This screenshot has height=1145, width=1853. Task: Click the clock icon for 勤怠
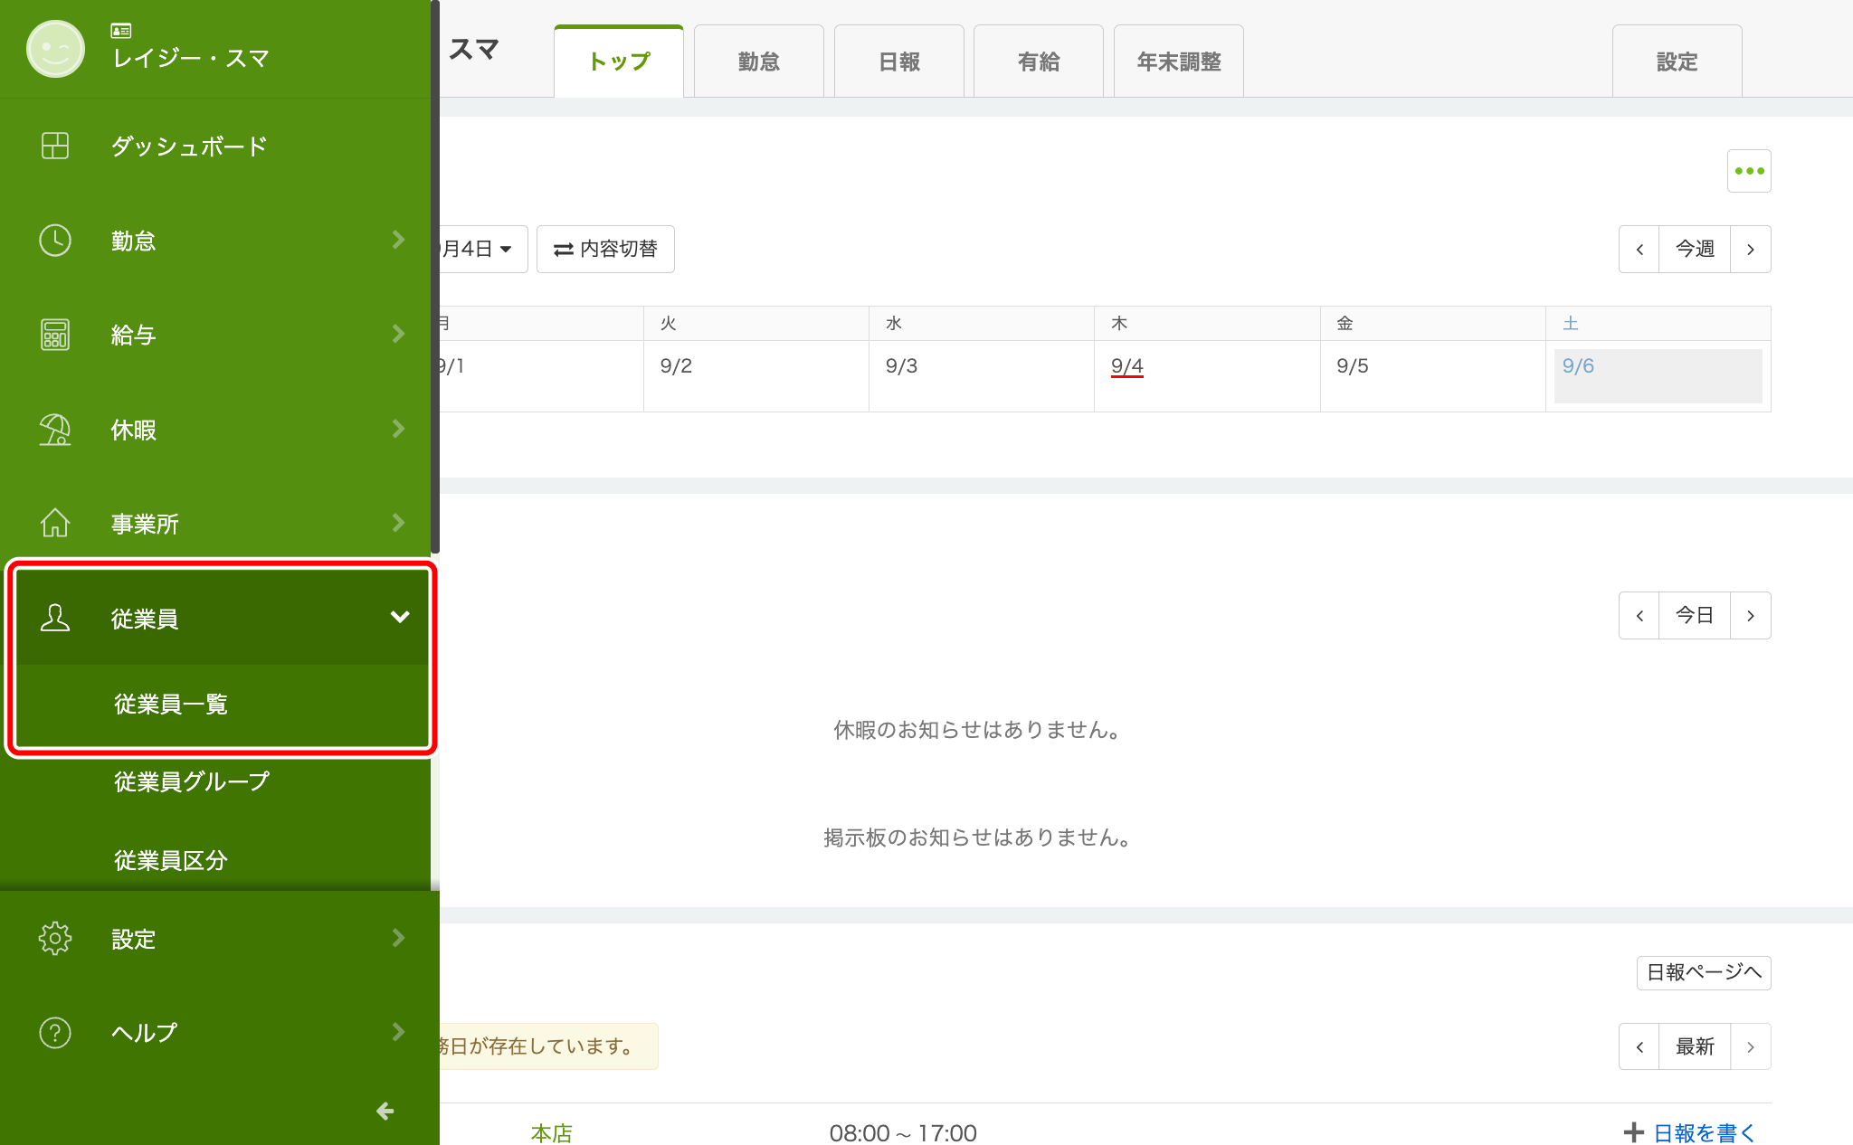[x=55, y=241]
